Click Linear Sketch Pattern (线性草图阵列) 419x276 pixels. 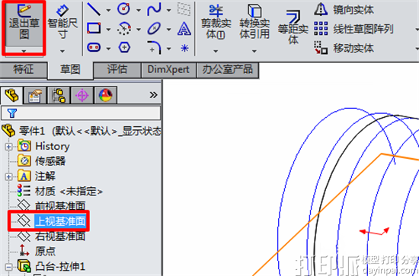pyautogui.click(x=353, y=29)
